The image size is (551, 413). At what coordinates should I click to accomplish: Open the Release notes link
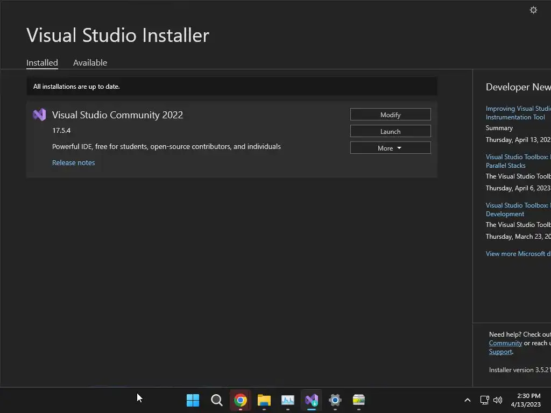[x=73, y=162]
